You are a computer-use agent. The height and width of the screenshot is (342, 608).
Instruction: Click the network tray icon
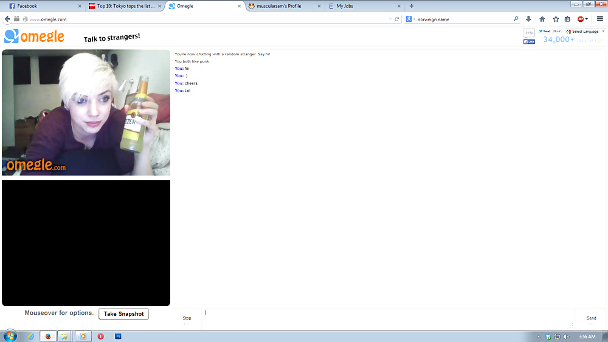point(557,337)
